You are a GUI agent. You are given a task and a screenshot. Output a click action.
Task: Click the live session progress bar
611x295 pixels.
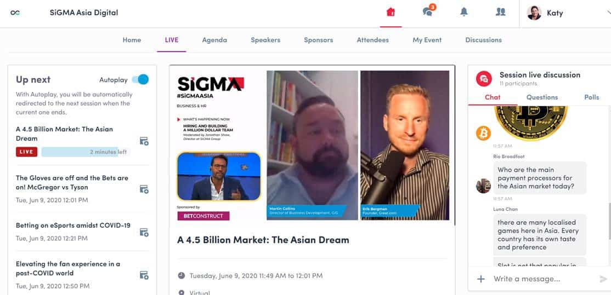click(85, 152)
